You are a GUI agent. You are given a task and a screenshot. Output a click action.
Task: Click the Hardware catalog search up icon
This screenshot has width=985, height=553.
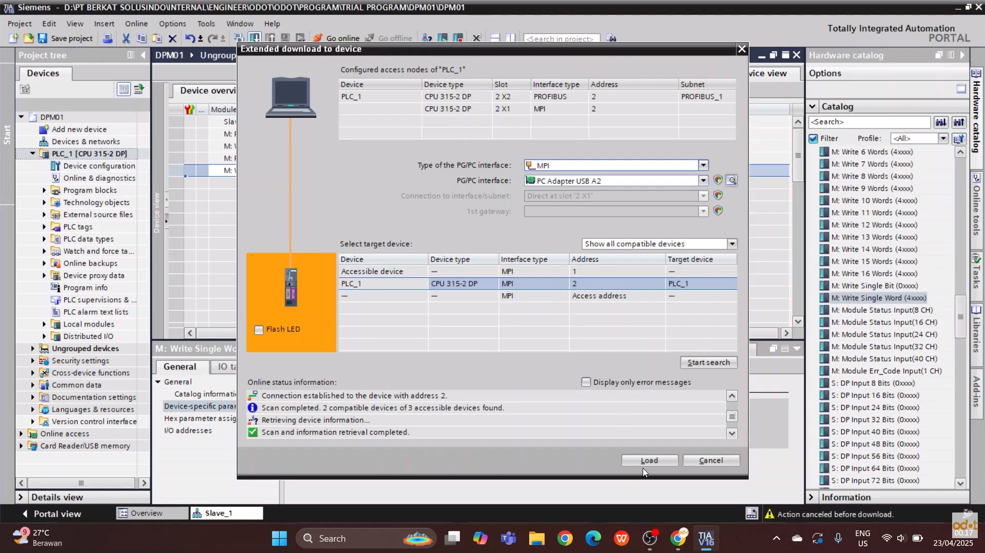958,122
